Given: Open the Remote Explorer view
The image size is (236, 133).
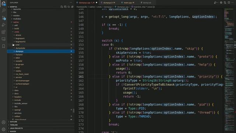Looking at the screenshot, I should (3, 39).
